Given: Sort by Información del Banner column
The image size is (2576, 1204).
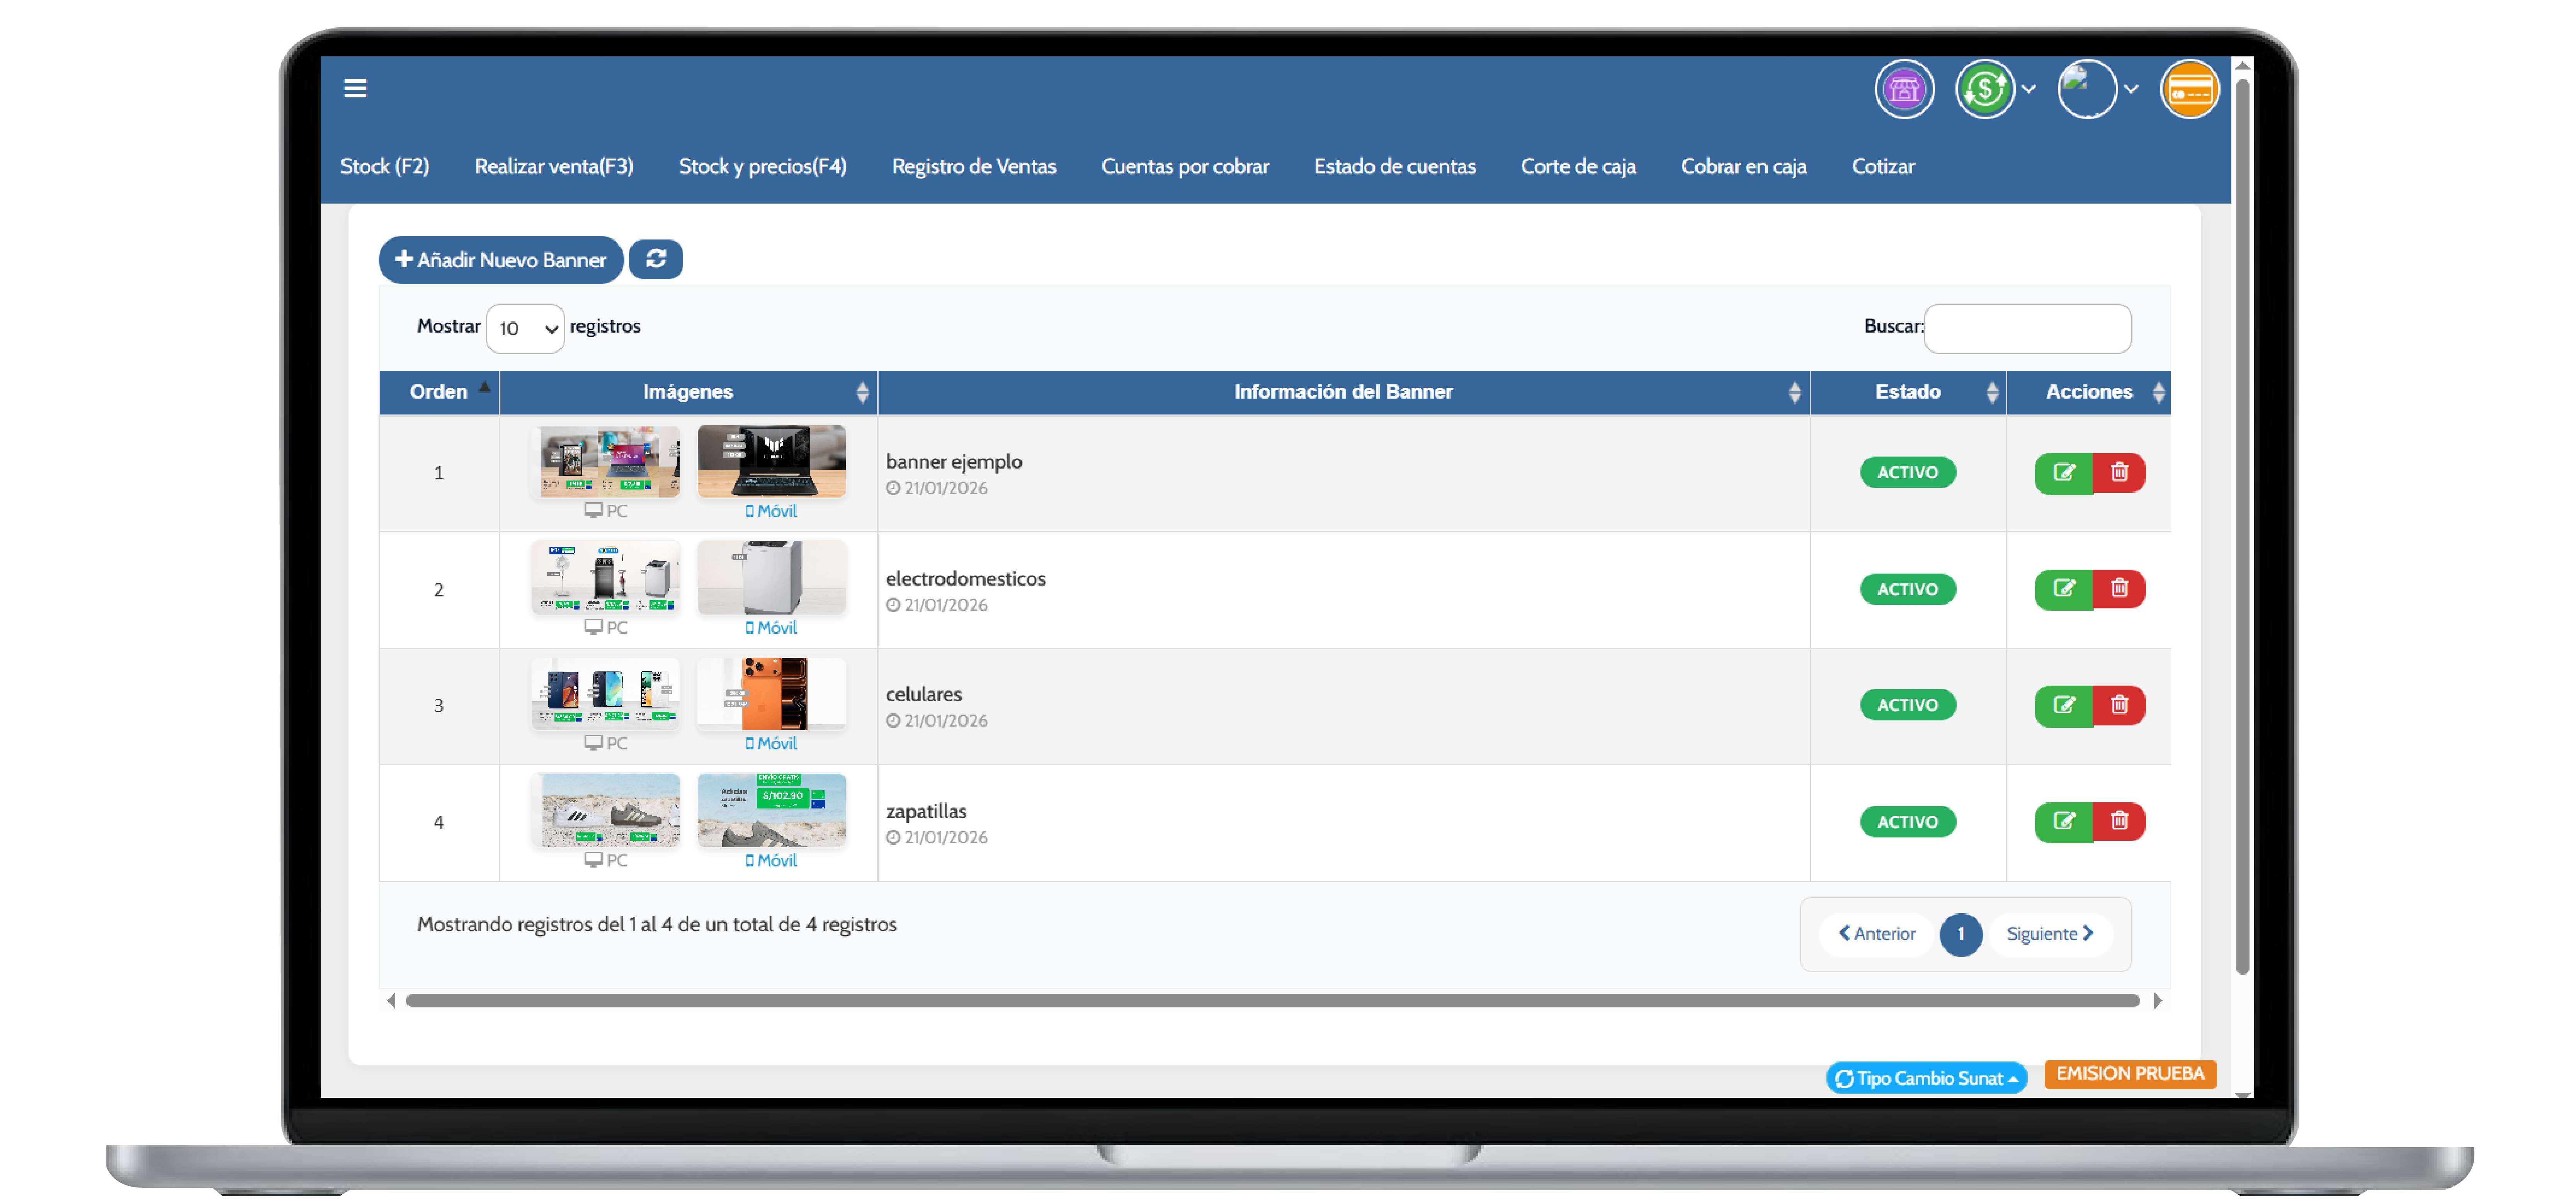Looking at the screenshot, I should coord(1343,392).
